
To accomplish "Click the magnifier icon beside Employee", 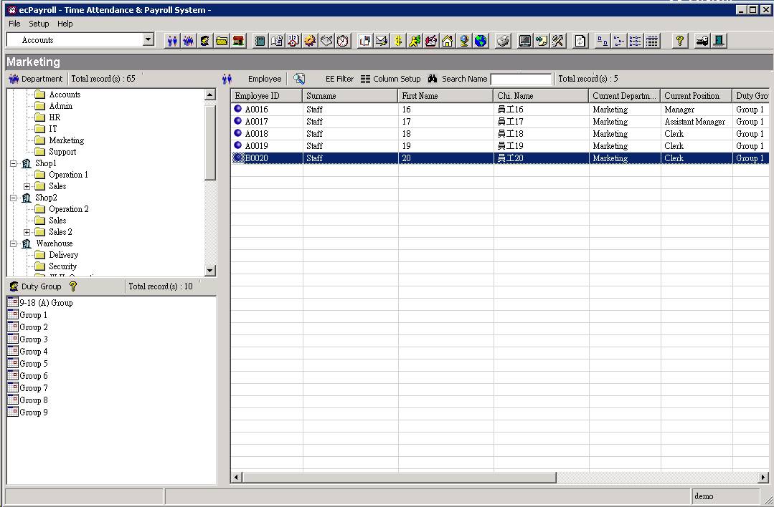I will [298, 79].
